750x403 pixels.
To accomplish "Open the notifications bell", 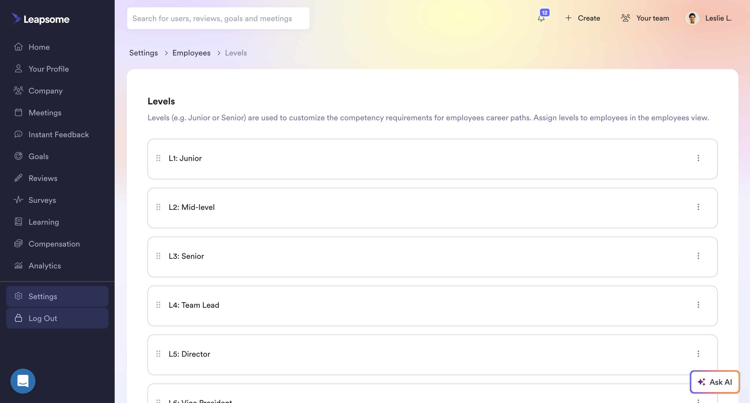I will tap(541, 18).
